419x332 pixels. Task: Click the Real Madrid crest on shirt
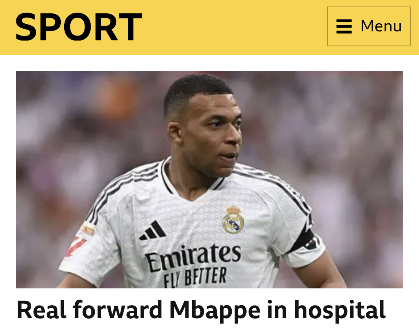[233, 220]
